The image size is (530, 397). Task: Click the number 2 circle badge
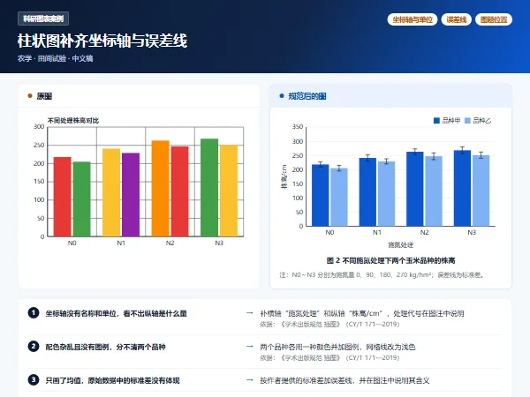(34, 347)
